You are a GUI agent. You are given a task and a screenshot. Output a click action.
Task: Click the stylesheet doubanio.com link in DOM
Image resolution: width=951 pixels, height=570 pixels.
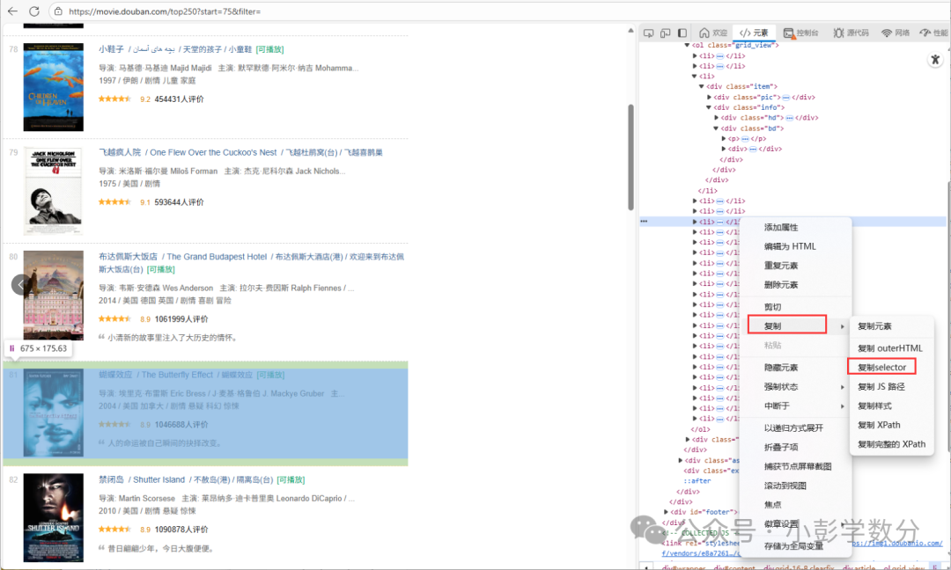point(897,544)
